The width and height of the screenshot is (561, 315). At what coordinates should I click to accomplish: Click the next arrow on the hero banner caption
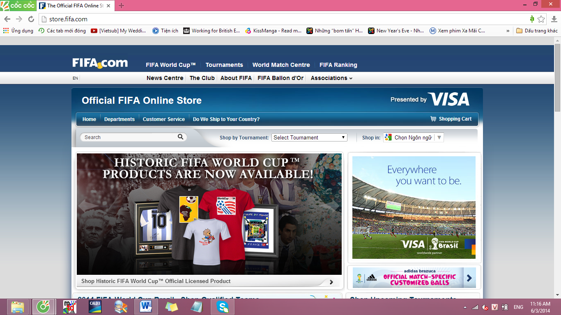coord(331,282)
